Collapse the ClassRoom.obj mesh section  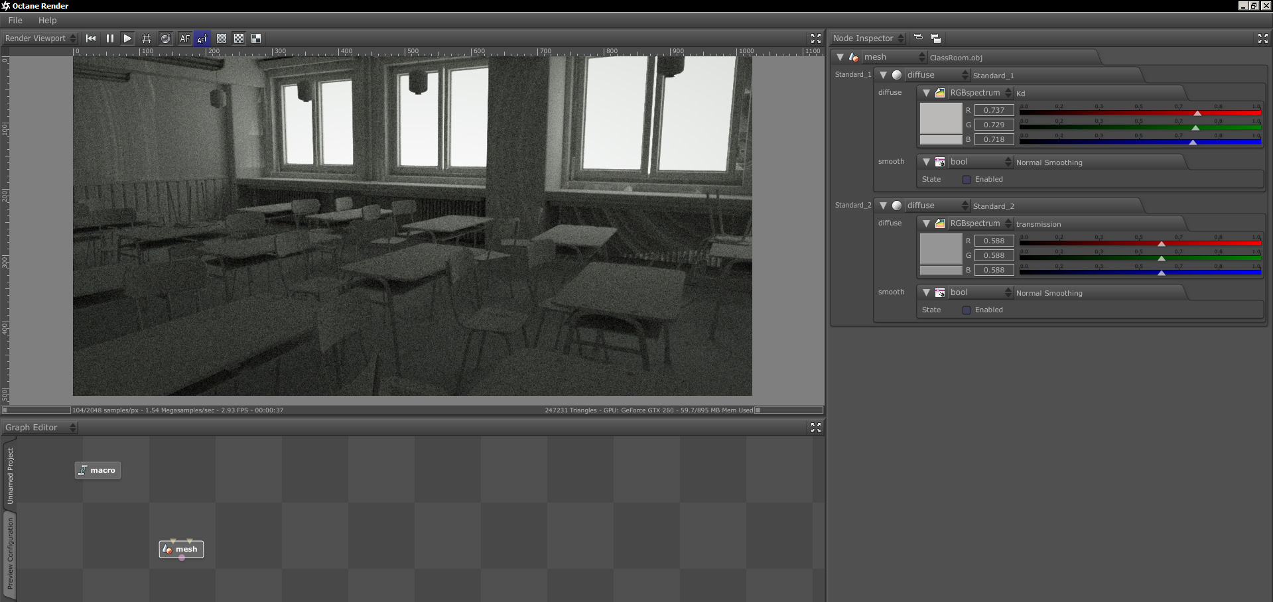coord(840,57)
